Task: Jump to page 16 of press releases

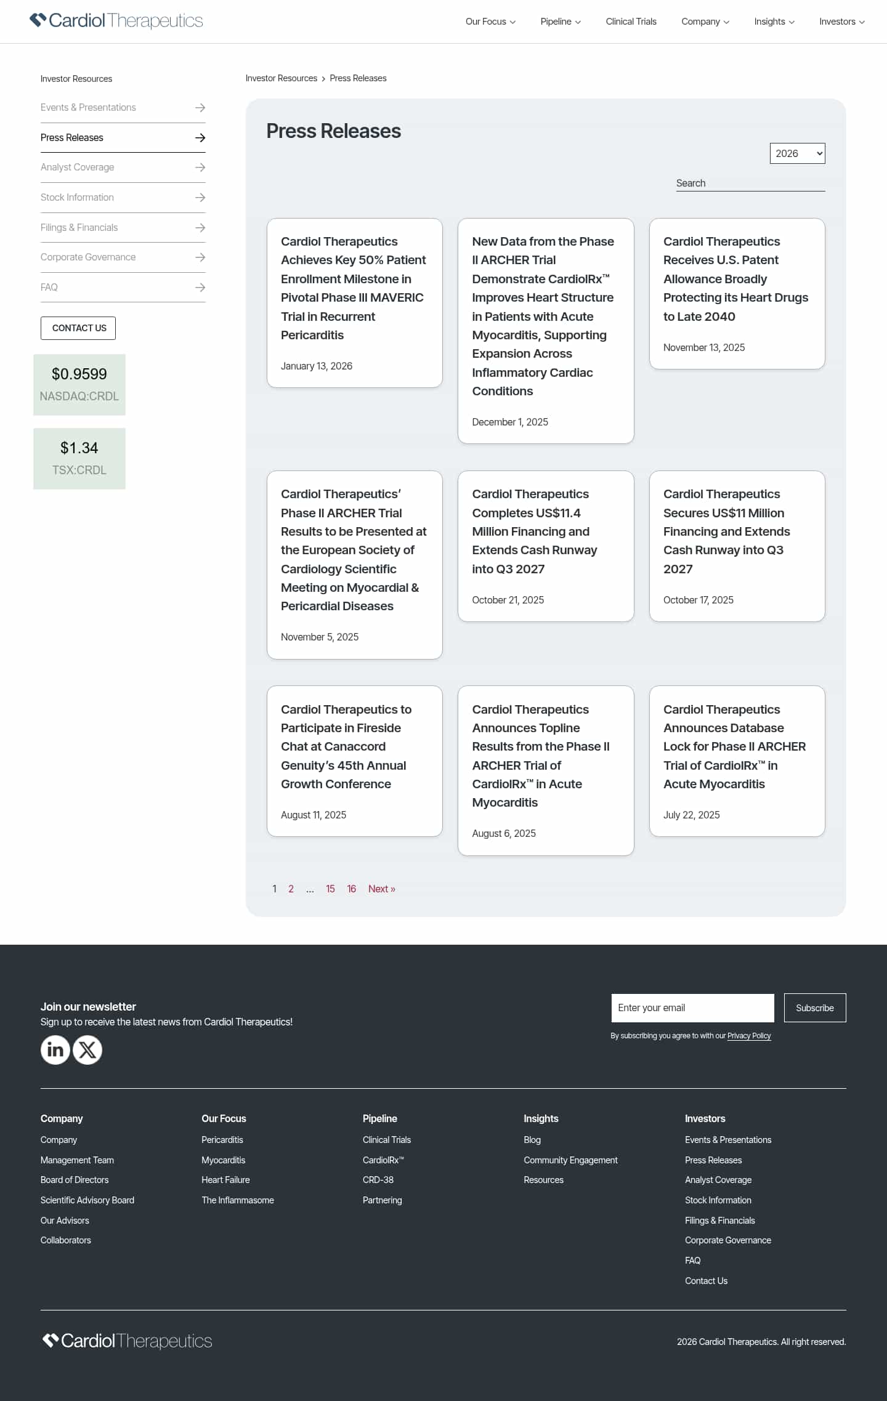Action: pos(351,889)
